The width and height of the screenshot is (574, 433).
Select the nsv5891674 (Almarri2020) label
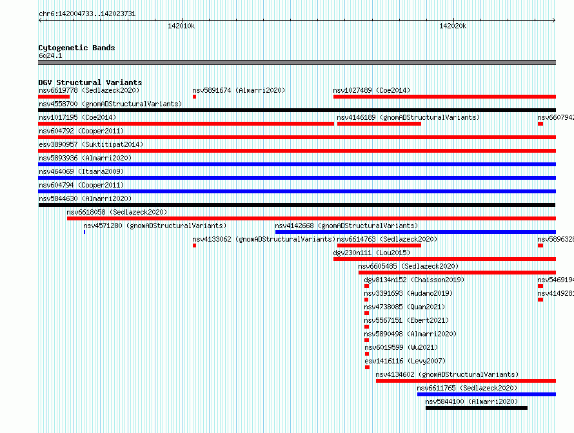(x=239, y=90)
